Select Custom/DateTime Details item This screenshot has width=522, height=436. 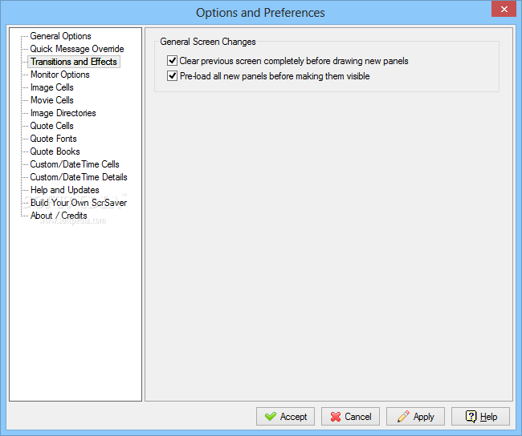click(x=79, y=177)
